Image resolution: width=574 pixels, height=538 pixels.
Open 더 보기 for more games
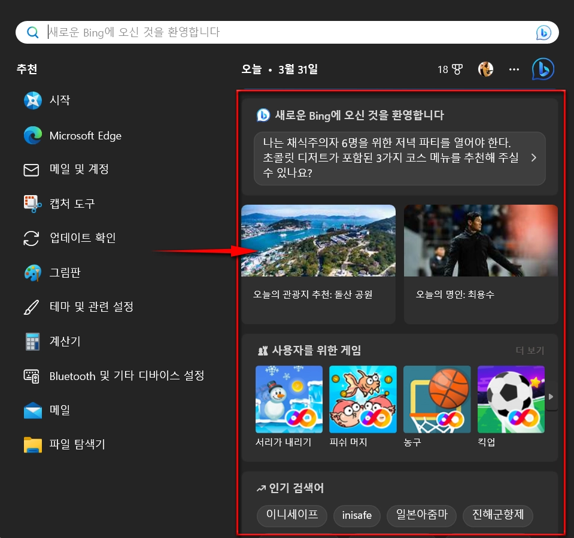coord(529,350)
